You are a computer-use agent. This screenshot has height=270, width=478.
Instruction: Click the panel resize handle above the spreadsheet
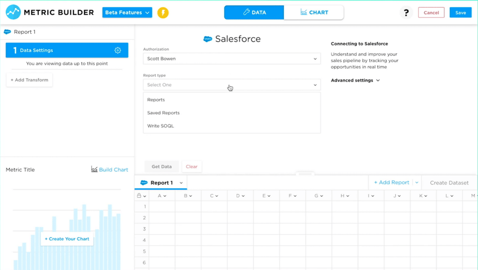coord(305,174)
